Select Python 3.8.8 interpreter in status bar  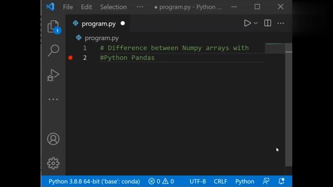coord(94,181)
